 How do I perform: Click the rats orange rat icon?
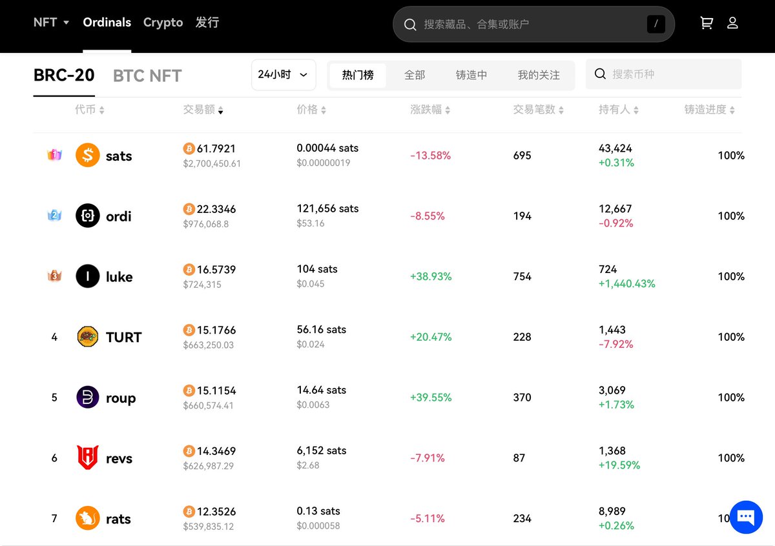(87, 518)
